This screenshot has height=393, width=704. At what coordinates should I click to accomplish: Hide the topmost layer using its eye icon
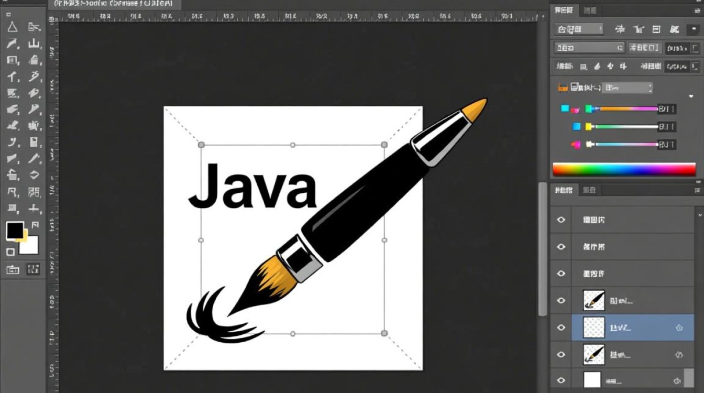click(x=560, y=220)
